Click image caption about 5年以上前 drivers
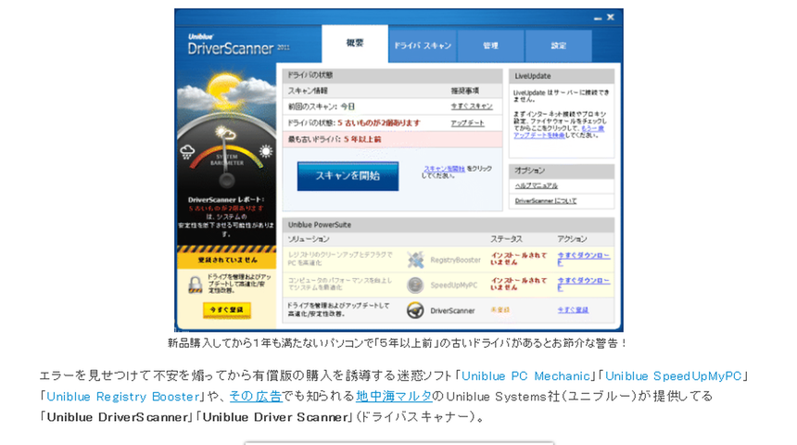This screenshot has width=797, height=445. coord(398,343)
